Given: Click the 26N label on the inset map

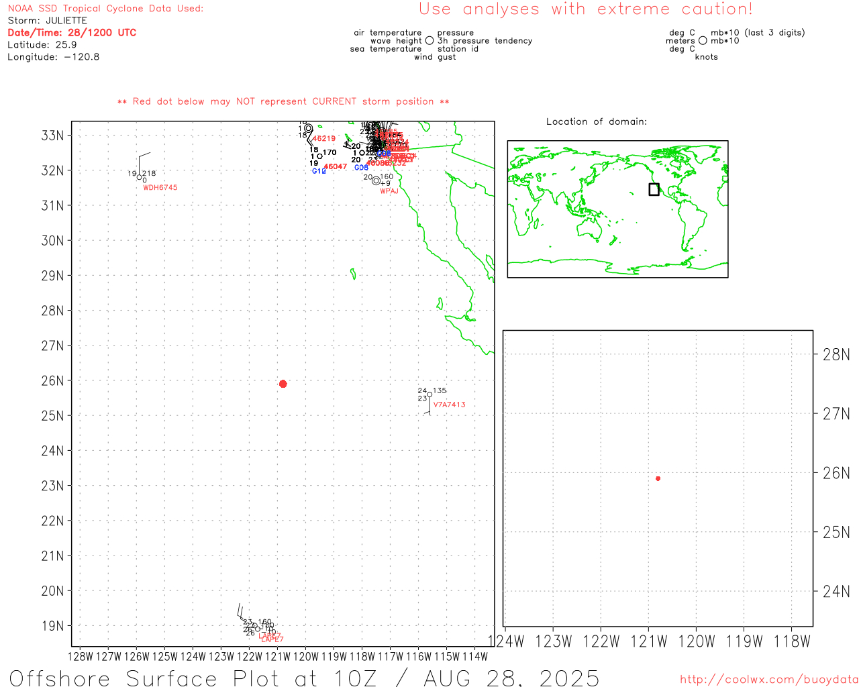Looking at the screenshot, I should pos(836,473).
